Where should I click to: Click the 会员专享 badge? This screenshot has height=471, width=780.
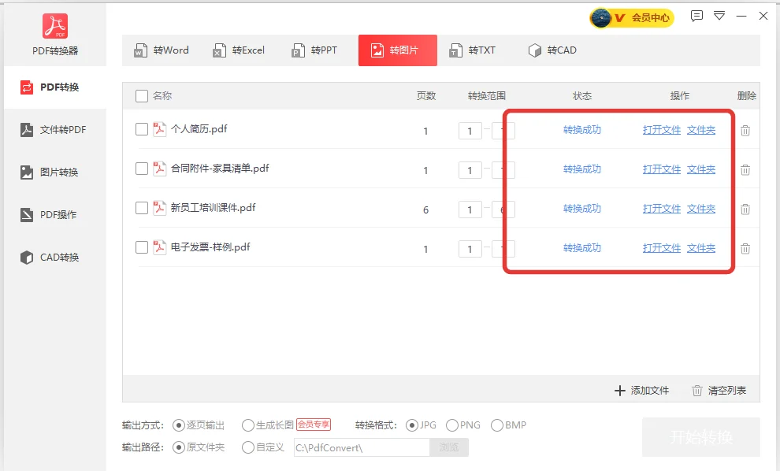(314, 425)
